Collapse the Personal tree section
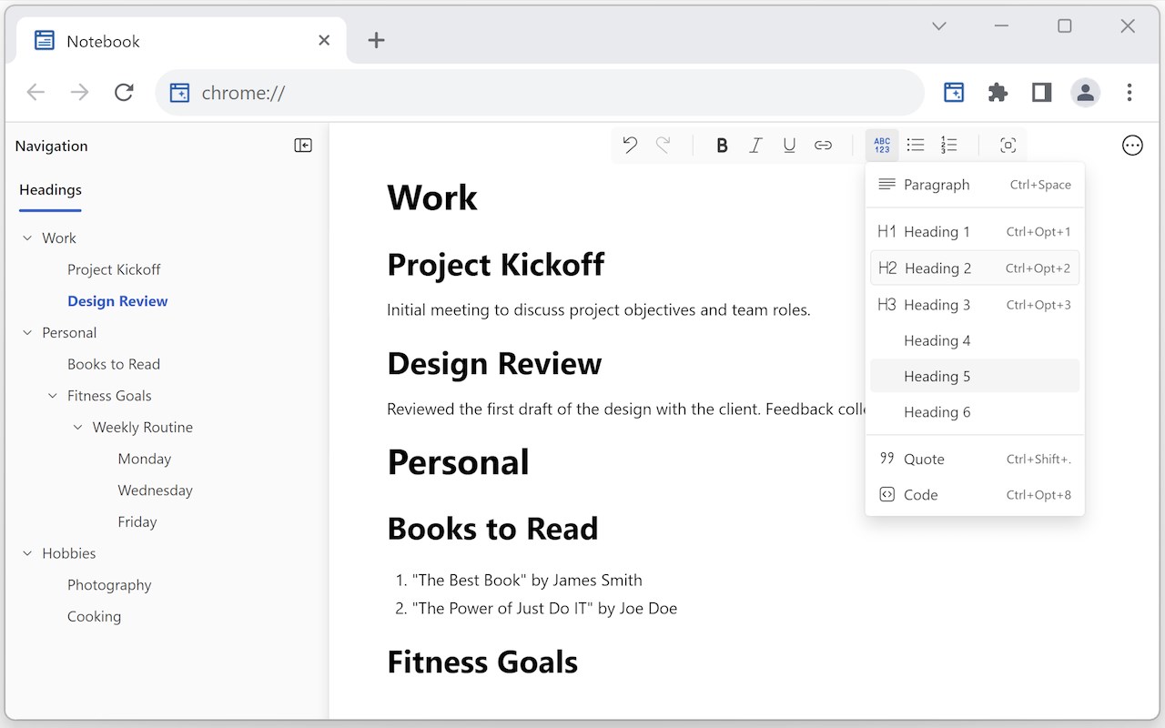 (x=26, y=333)
